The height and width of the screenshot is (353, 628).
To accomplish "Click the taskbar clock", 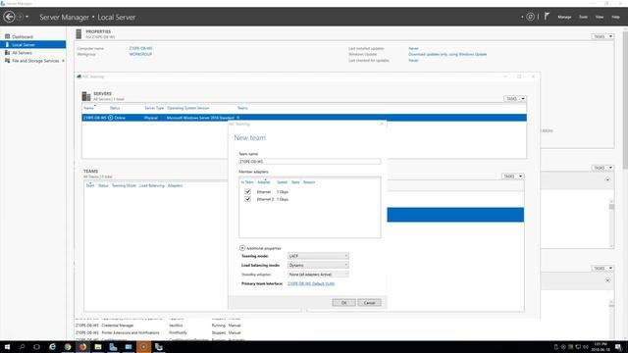I will click(600, 347).
